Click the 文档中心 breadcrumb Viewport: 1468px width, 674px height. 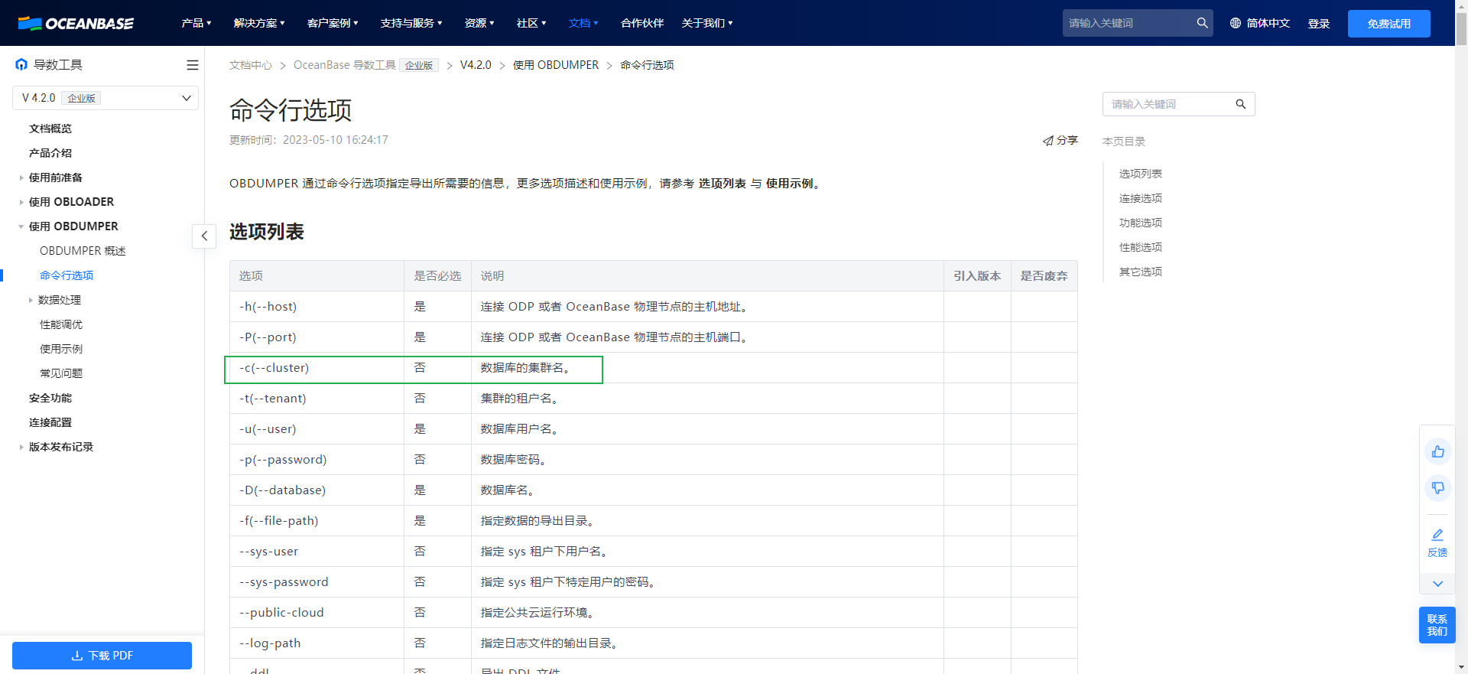[x=251, y=65]
